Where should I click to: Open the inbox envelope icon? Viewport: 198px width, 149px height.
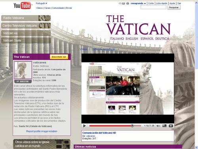[124, 4]
